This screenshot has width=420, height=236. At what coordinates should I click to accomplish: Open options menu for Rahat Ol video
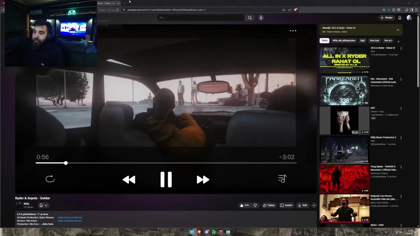click(401, 49)
